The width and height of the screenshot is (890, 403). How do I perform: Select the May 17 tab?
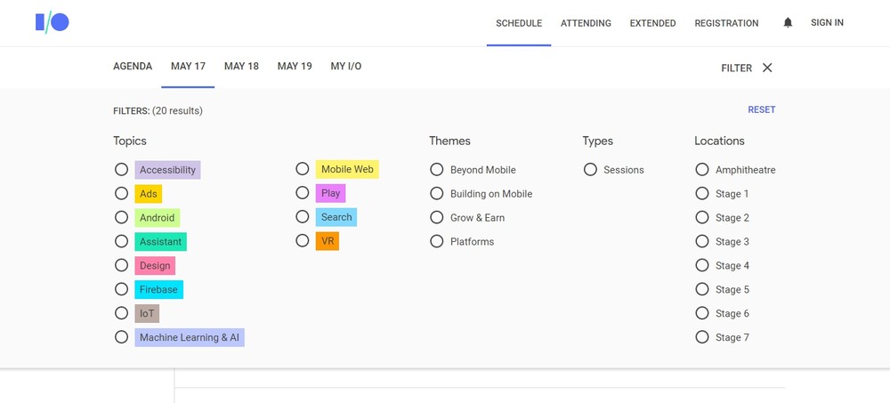[x=188, y=67]
